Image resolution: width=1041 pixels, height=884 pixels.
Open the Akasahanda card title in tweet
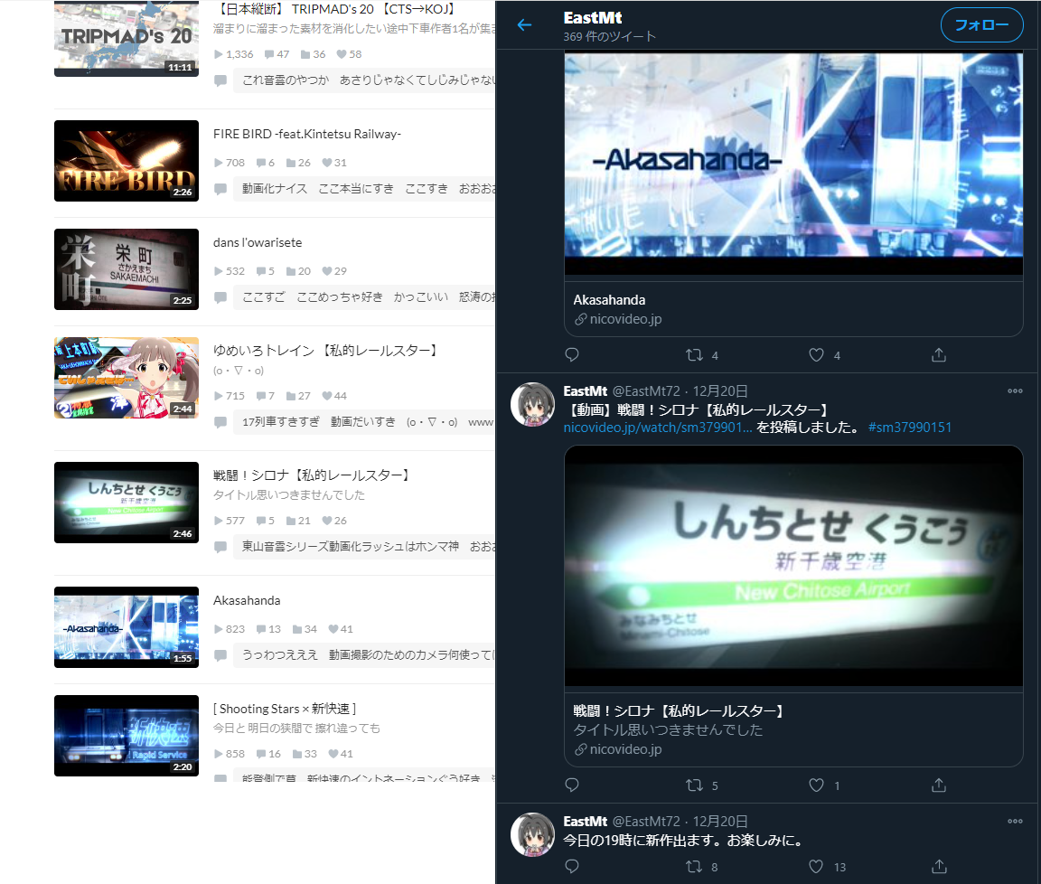pyautogui.click(x=609, y=299)
